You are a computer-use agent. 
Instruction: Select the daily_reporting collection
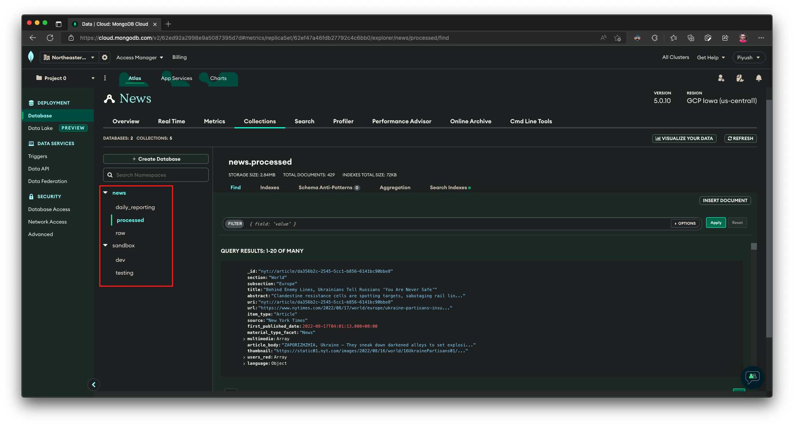click(x=135, y=208)
